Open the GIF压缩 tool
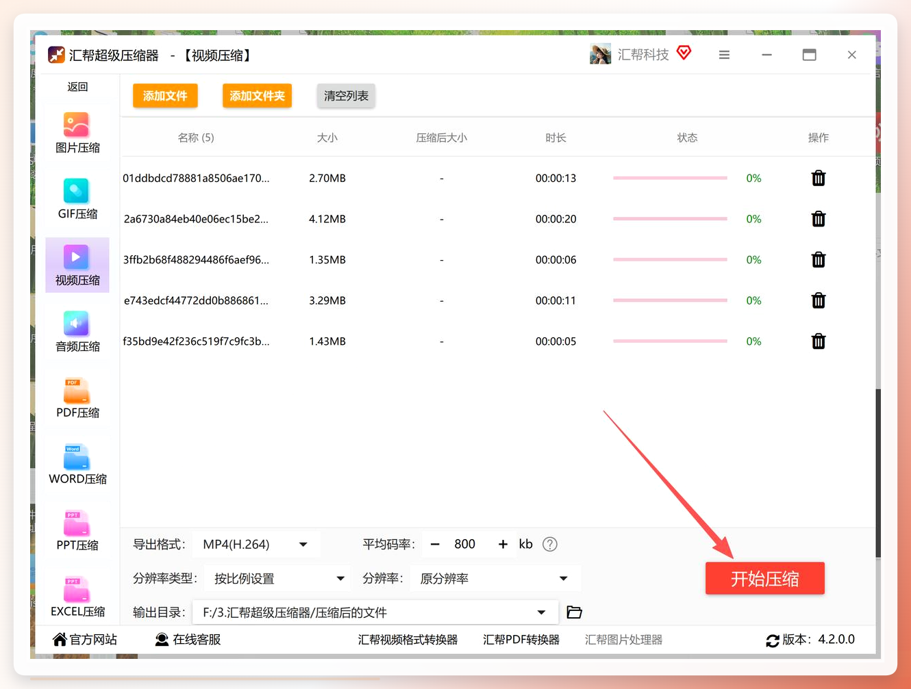Viewport: 911px width, 689px height. tap(77, 200)
